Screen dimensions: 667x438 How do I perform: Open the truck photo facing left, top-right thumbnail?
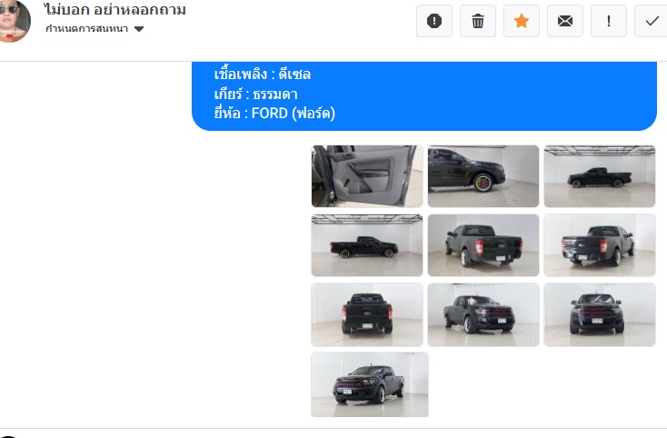[600, 176]
